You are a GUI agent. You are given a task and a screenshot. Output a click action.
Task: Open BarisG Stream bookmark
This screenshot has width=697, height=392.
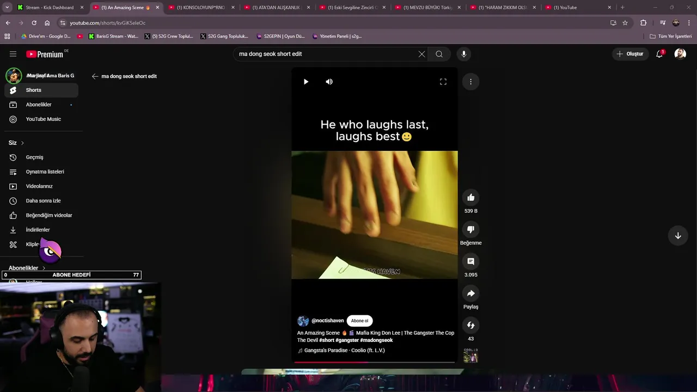point(113,36)
